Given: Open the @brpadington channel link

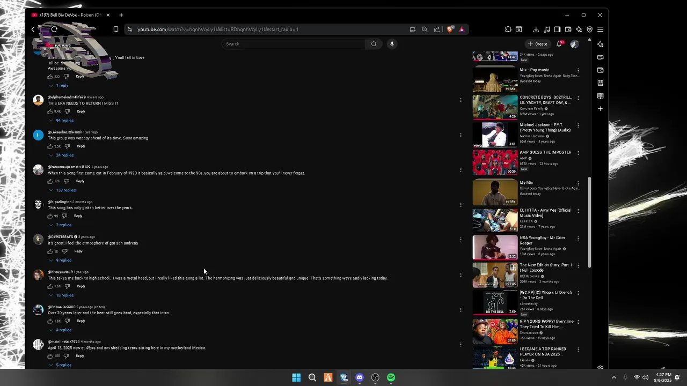Looking at the screenshot, I should point(60,202).
